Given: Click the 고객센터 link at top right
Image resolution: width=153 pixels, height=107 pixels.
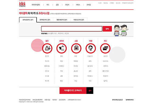Looking at the screenshot, I should click(112, 3).
